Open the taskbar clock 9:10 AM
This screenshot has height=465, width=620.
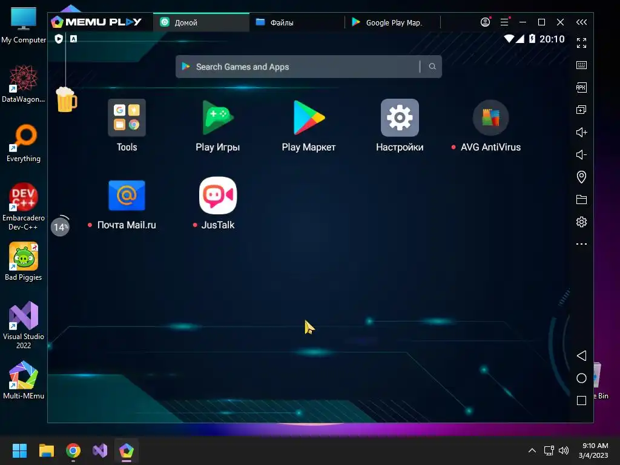(593, 450)
